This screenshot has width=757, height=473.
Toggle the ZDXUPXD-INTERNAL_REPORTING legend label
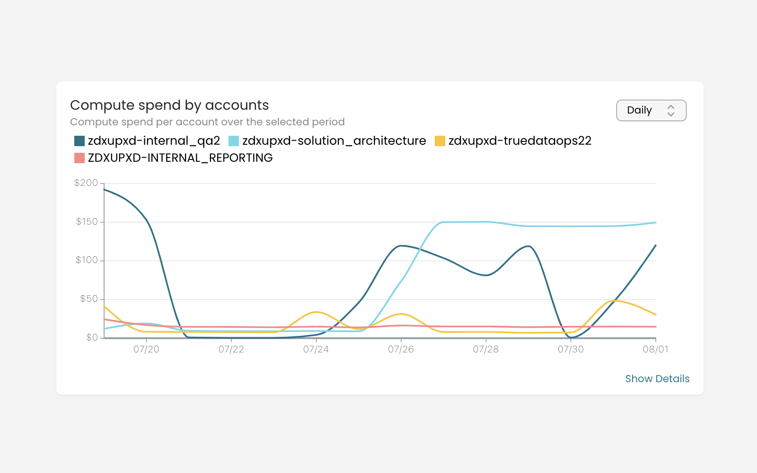[x=180, y=158]
